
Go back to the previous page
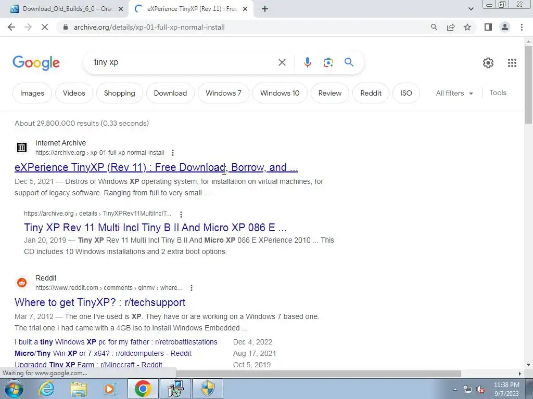pos(11,27)
